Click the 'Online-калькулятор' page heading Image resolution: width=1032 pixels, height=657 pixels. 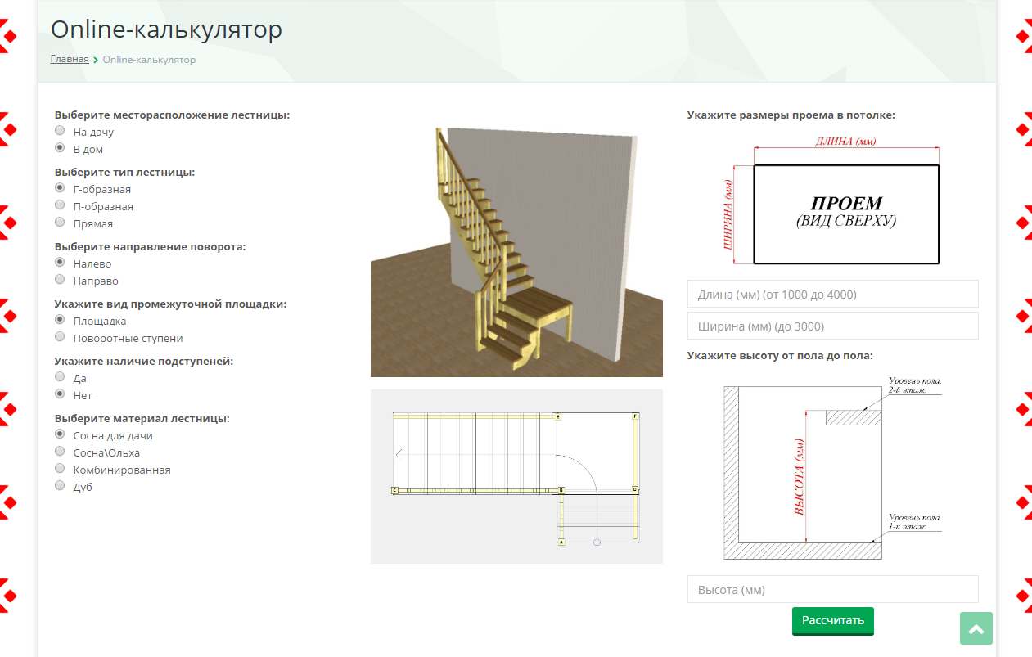pos(166,29)
